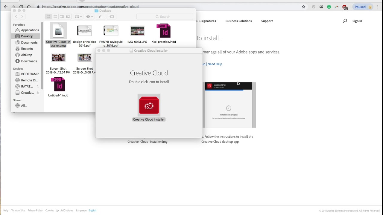Eject the RATAT... volume

click(38, 87)
